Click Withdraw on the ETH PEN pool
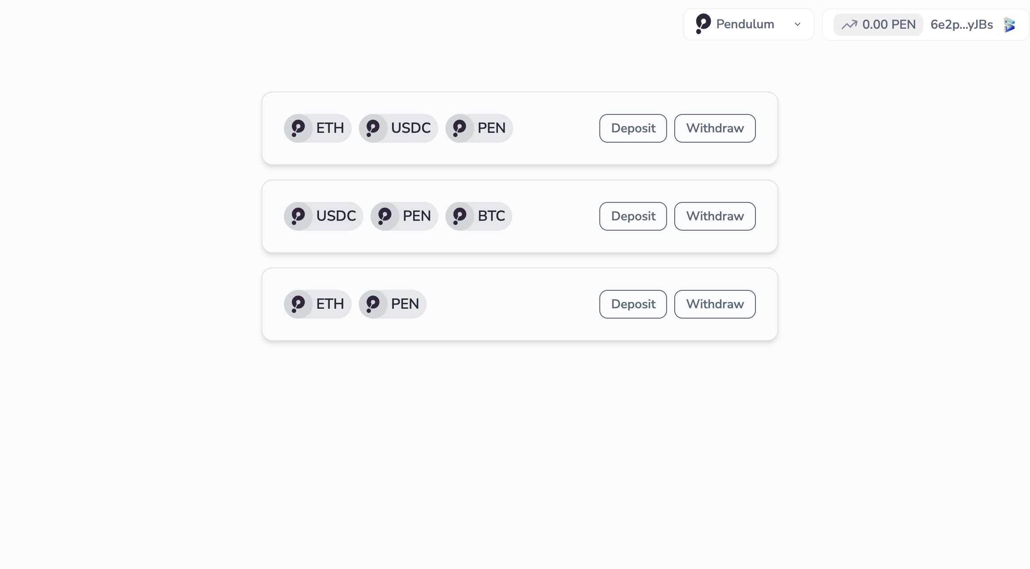This screenshot has width=1030, height=569. click(715, 304)
